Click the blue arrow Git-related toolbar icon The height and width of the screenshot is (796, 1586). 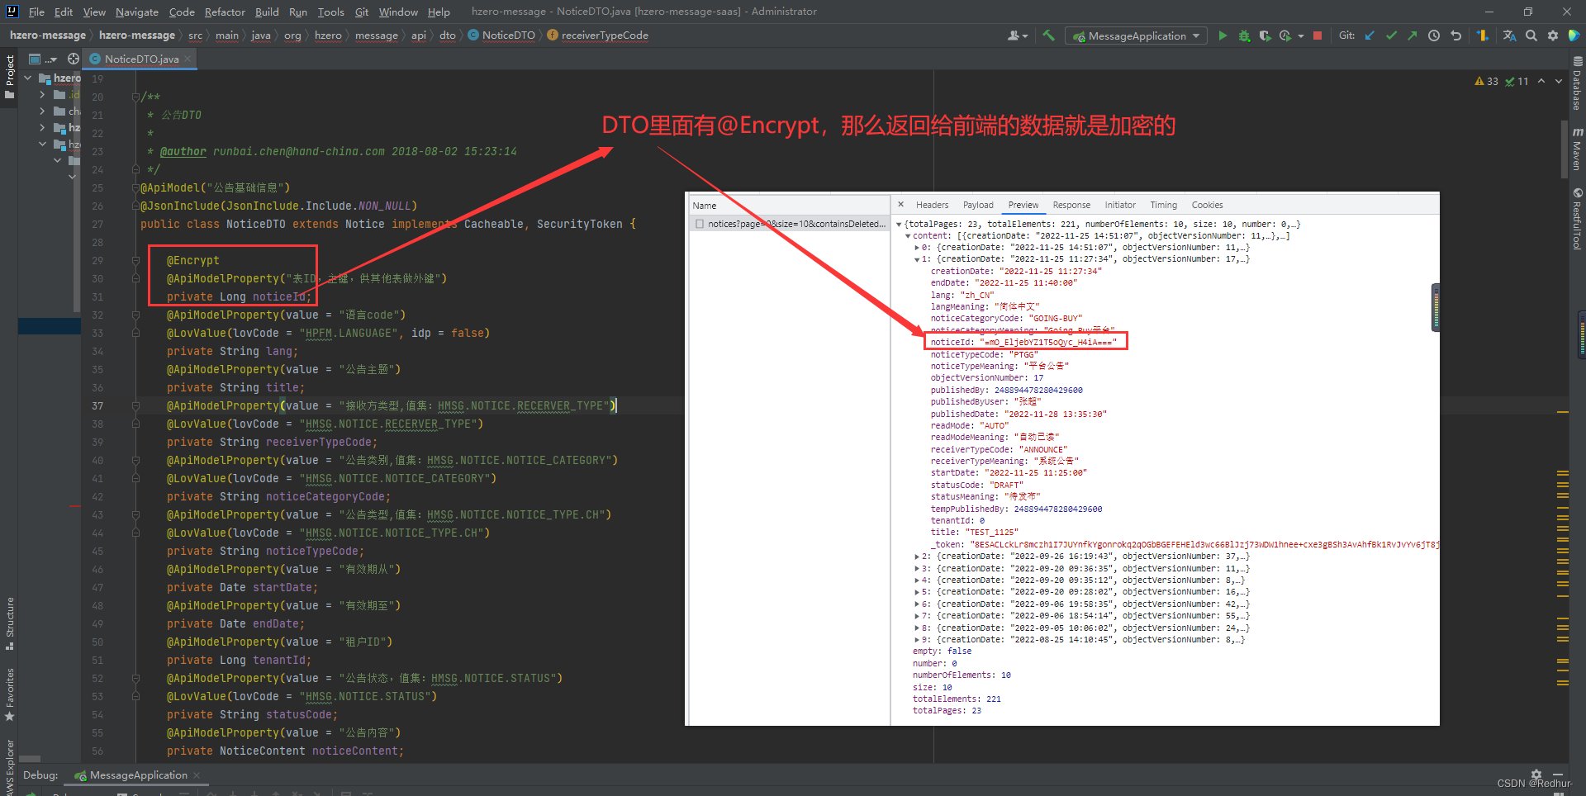(x=1483, y=36)
